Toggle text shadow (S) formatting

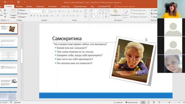pos(41,16)
